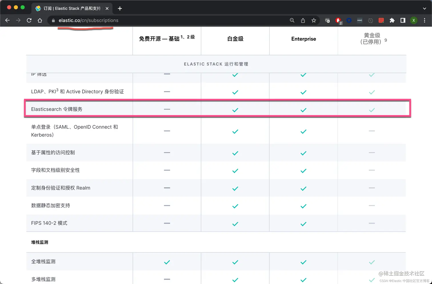432x284 pixels.
Task: Click the 全堆栈监测 row label
Action: (43, 261)
